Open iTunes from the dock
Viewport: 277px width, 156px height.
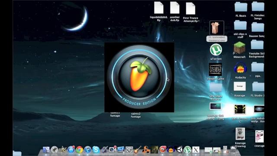pyautogui.click(x=87, y=150)
